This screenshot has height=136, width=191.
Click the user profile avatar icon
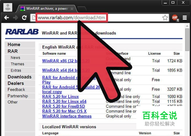click(8, 7)
